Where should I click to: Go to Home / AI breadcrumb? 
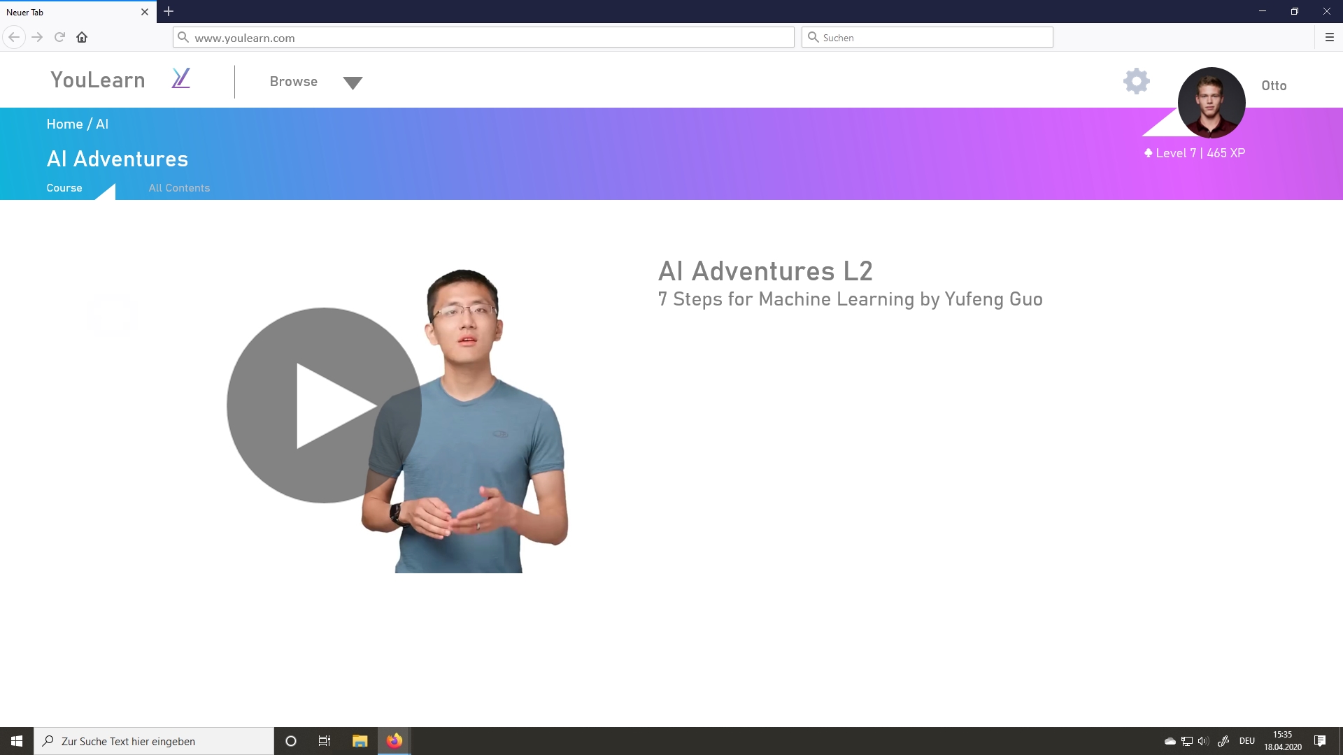point(77,124)
